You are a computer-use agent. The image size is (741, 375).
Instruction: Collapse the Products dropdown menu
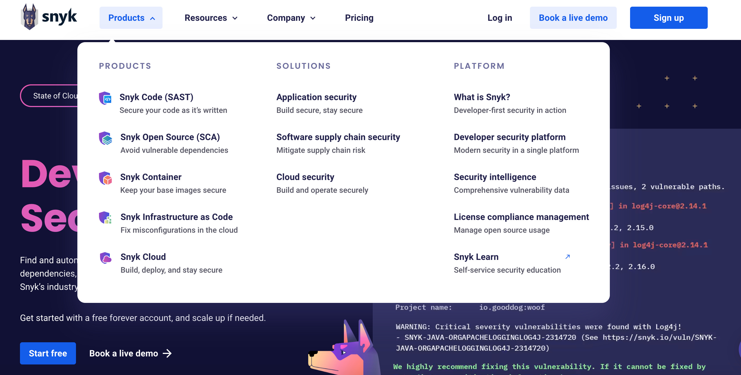click(131, 18)
